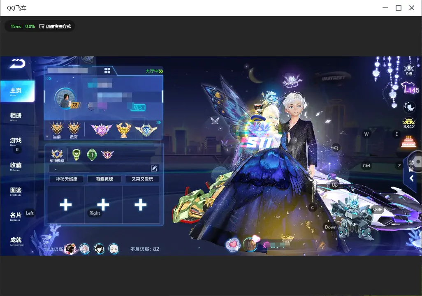This screenshot has width=422, height=296.
Task: Open the 游戏 Game tab
Action: tap(16, 141)
